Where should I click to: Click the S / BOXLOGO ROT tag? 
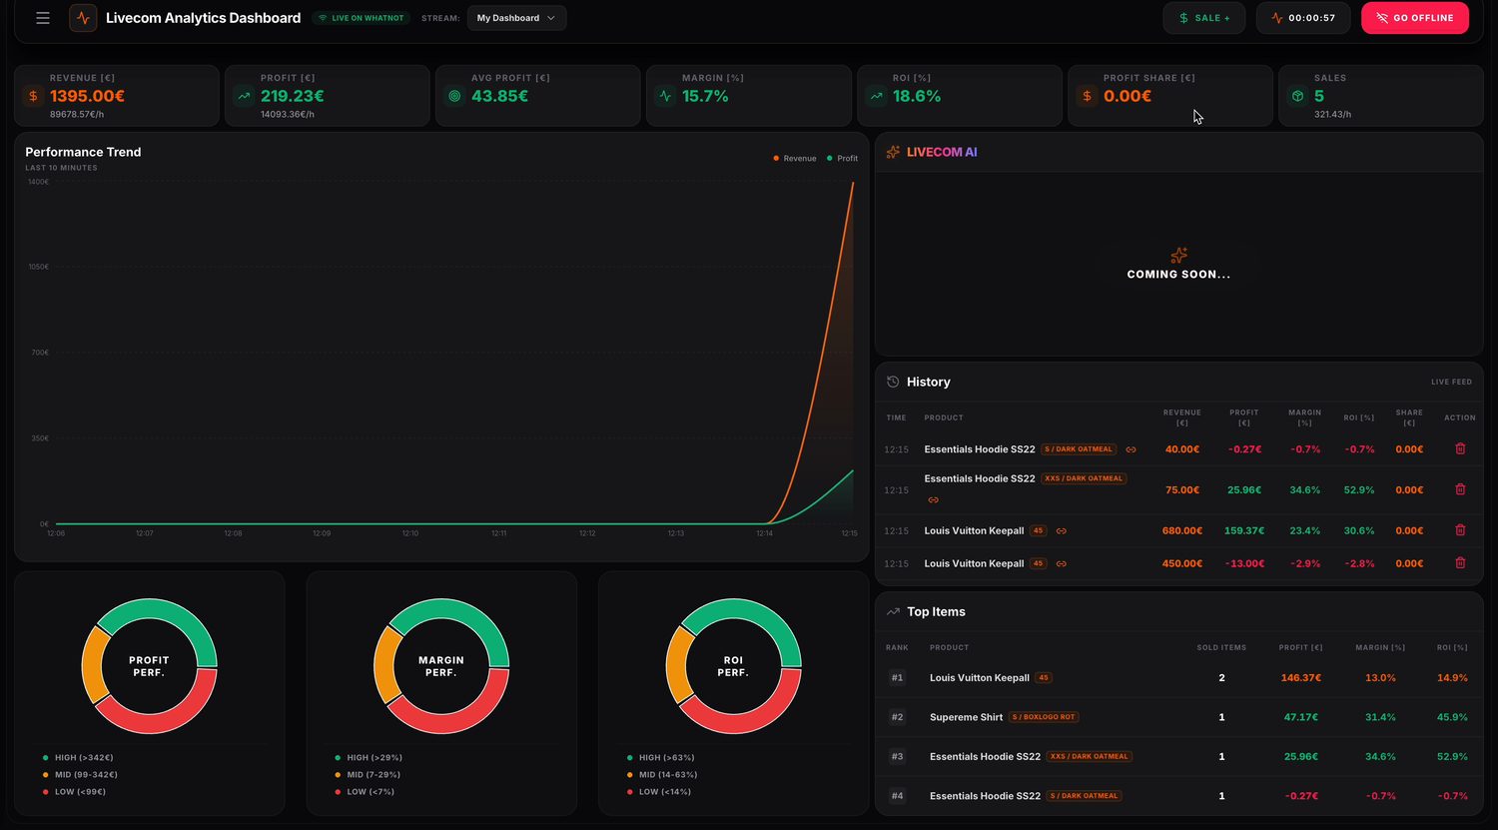tap(1043, 717)
